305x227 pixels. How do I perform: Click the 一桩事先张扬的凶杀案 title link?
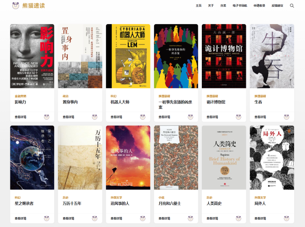pyautogui.click(x=175, y=104)
